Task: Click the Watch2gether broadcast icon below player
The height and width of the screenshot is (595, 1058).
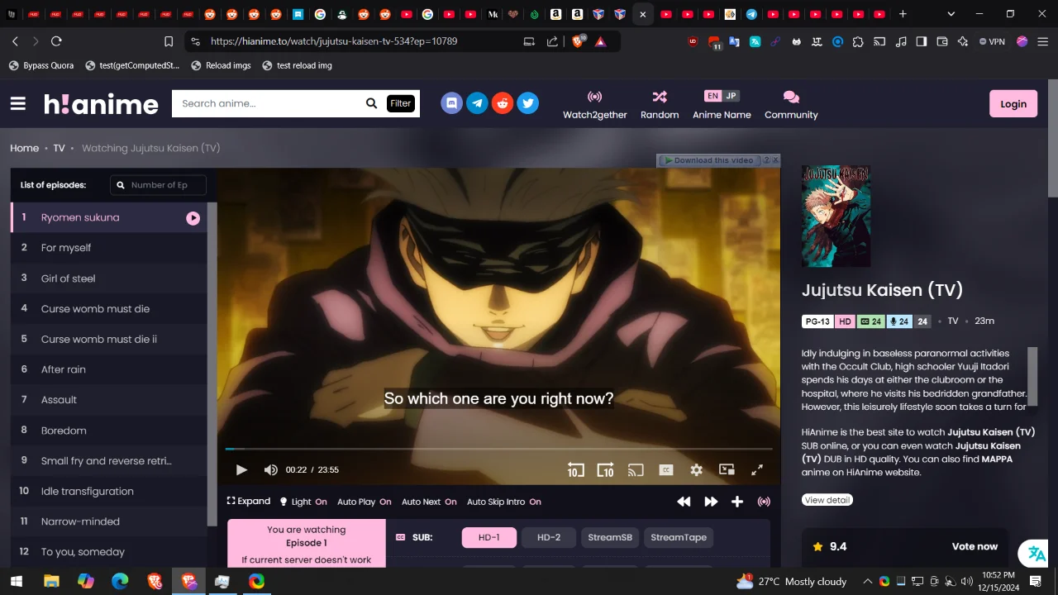Action: [x=764, y=502]
